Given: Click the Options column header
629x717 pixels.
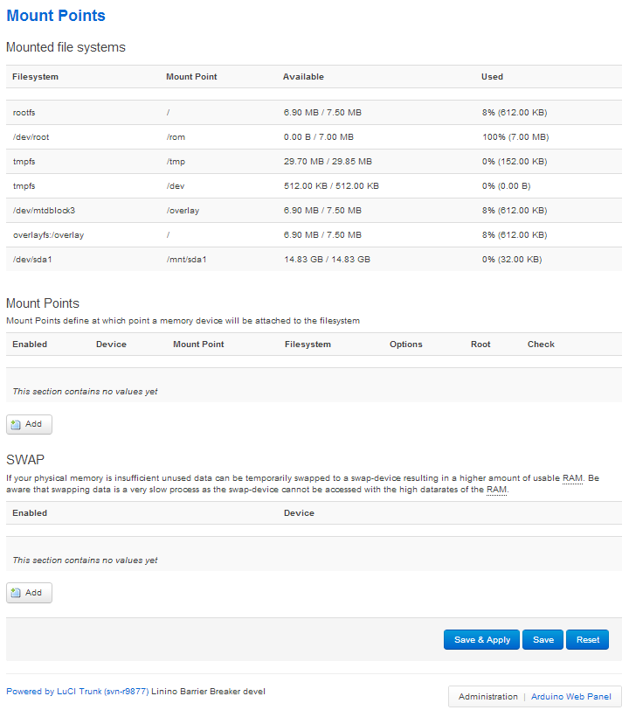Looking at the screenshot, I should coord(406,345).
